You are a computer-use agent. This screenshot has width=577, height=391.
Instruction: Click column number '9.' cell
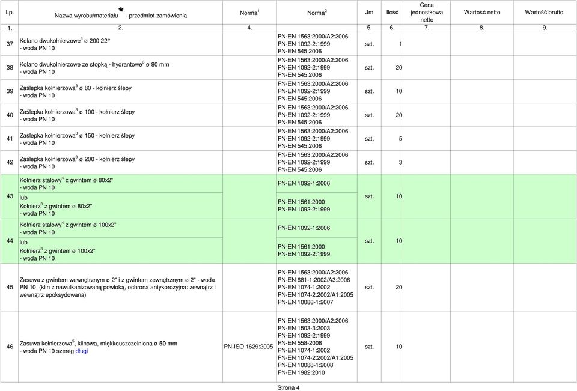(545, 28)
